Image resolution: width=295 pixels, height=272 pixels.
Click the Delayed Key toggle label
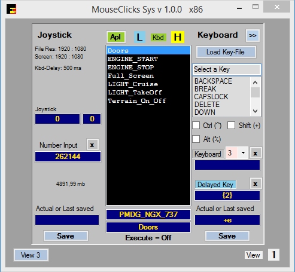pyautogui.click(x=215, y=185)
